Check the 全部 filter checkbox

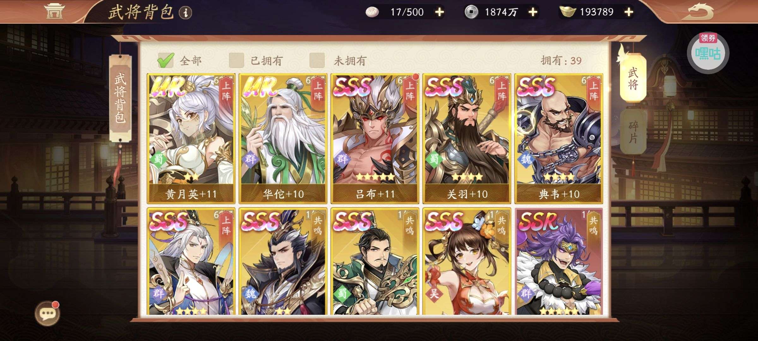tap(165, 60)
